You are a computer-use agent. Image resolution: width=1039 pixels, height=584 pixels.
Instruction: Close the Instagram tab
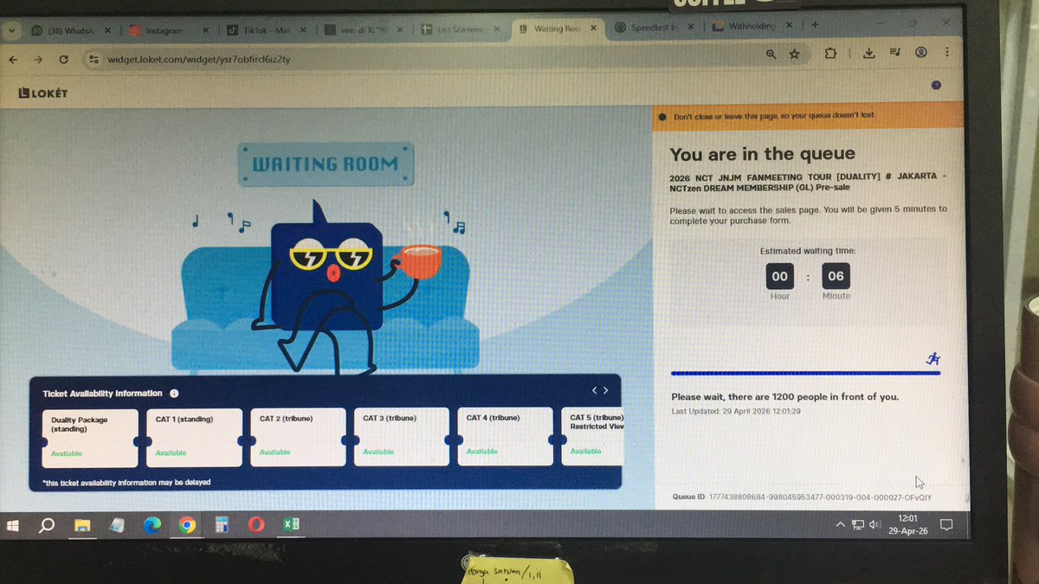[206, 30]
